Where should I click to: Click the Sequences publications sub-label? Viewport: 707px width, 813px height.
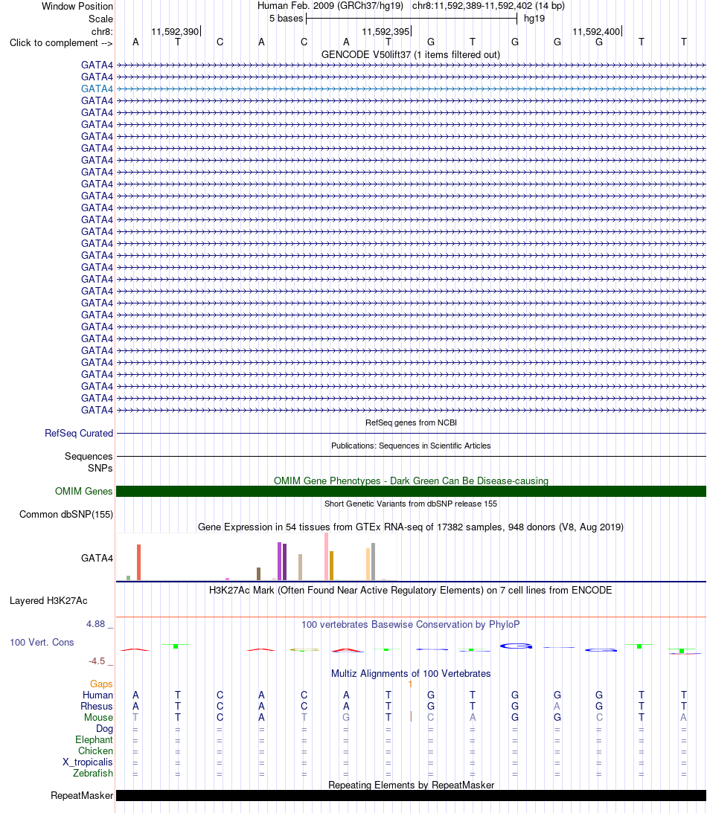(x=89, y=456)
